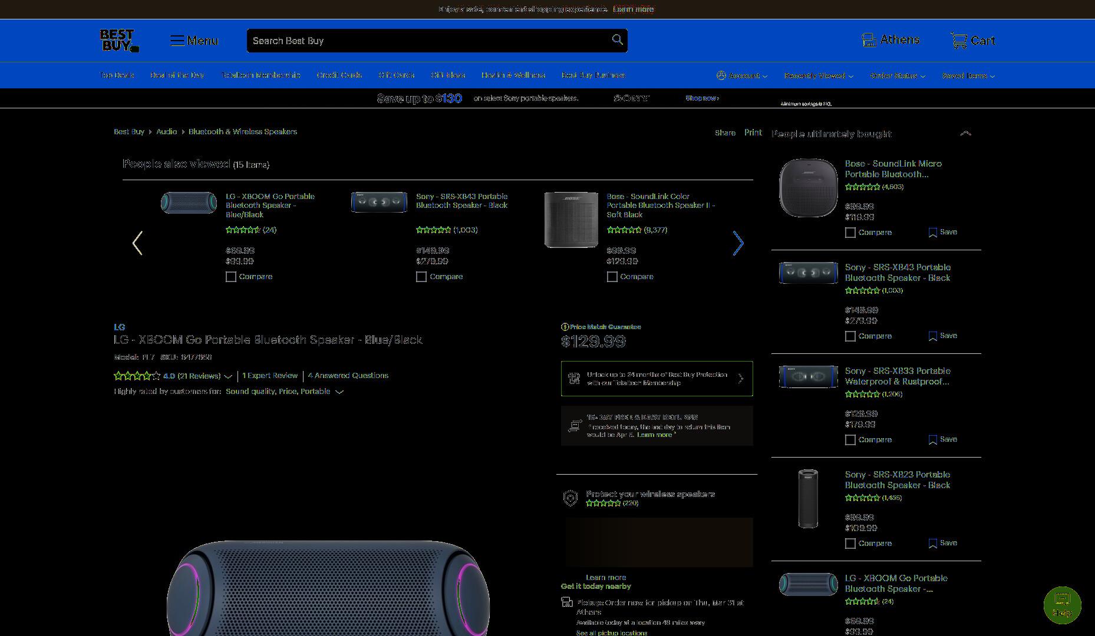Viewport: 1095px width, 636px height.
Task: Click the Totaltech protection arrow
Action: tap(741, 379)
